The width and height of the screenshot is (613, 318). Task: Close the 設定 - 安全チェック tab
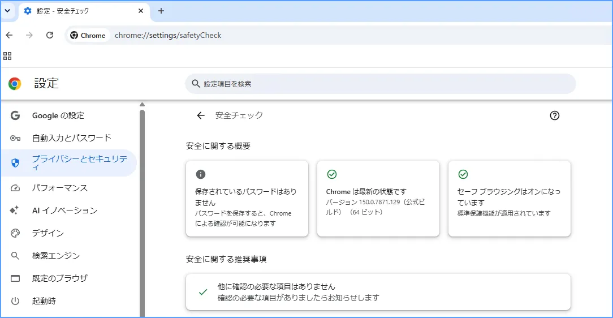141,11
